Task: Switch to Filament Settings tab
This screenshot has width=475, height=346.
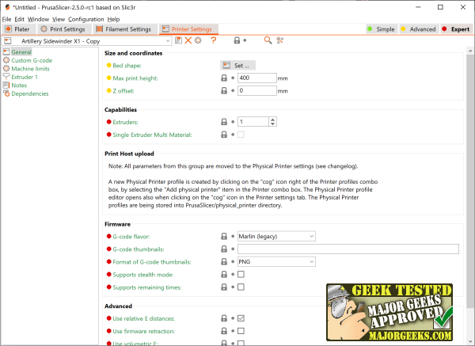Action: 123,29
